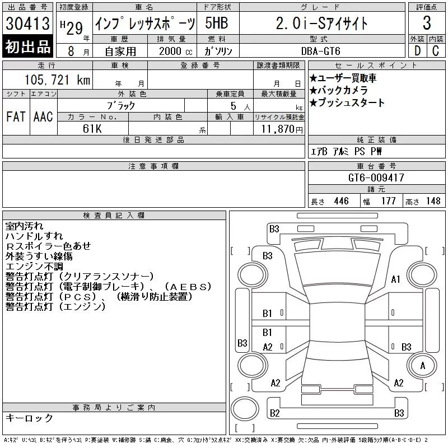Select sales point ★バックカメラ
Image resolution: width=448 pixels, height=448 pixels.
point(339,90)
